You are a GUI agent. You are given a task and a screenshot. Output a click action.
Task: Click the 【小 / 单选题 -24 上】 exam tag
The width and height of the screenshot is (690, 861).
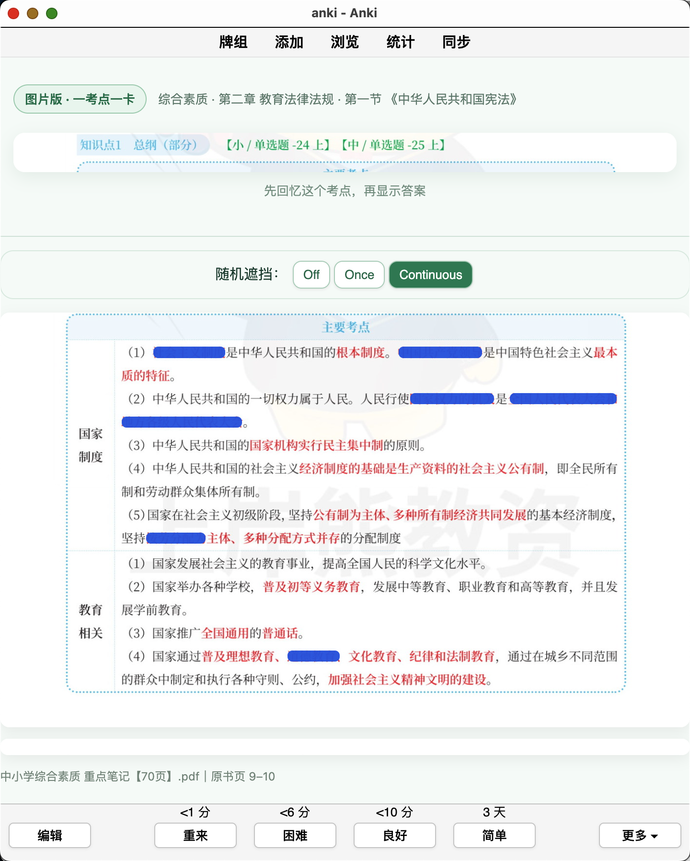(278, 145)
